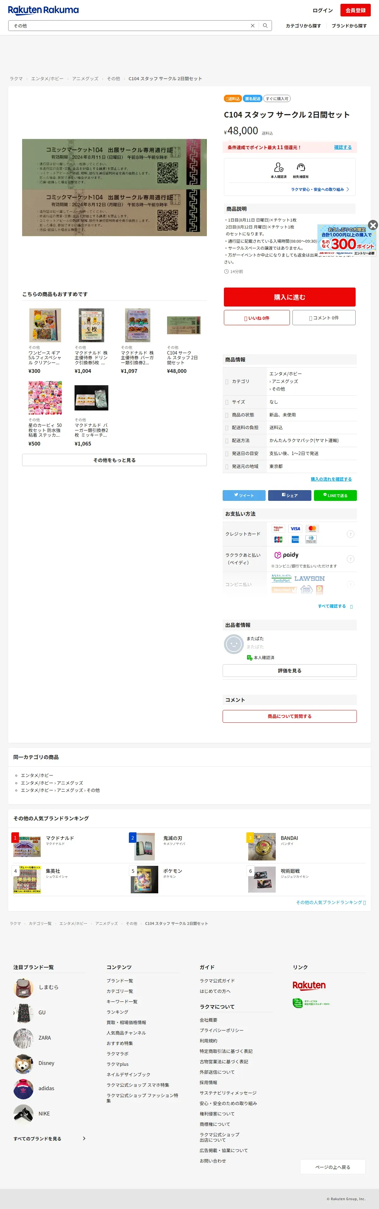Click 商品について質問する button

pos(289,716)
